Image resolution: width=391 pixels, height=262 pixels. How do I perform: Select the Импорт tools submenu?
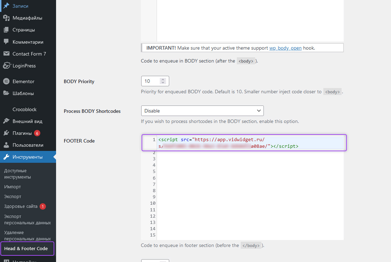click(x=13, y=187)
